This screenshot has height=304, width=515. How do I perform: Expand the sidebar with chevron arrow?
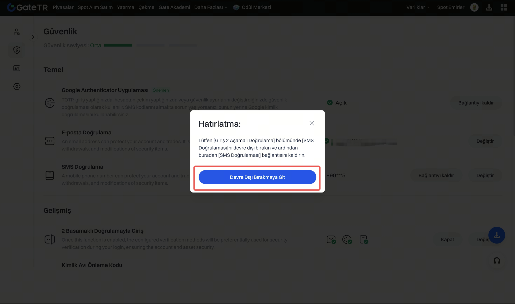point(33,37)
